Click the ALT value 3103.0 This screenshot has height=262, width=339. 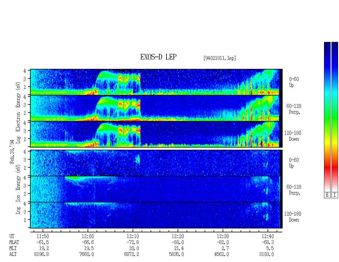pos(266,255)
